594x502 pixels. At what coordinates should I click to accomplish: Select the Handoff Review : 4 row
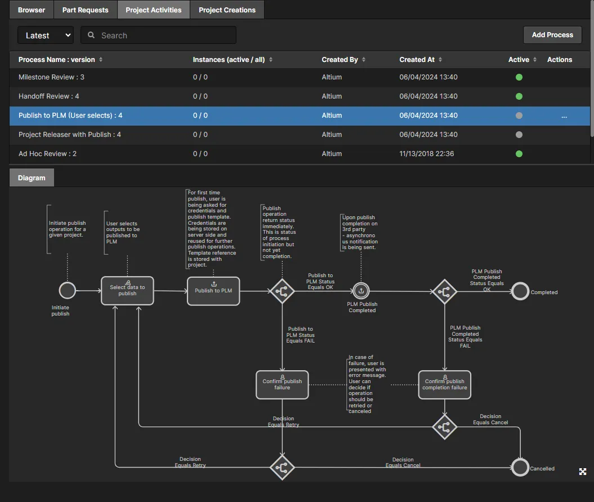point(300,96)
